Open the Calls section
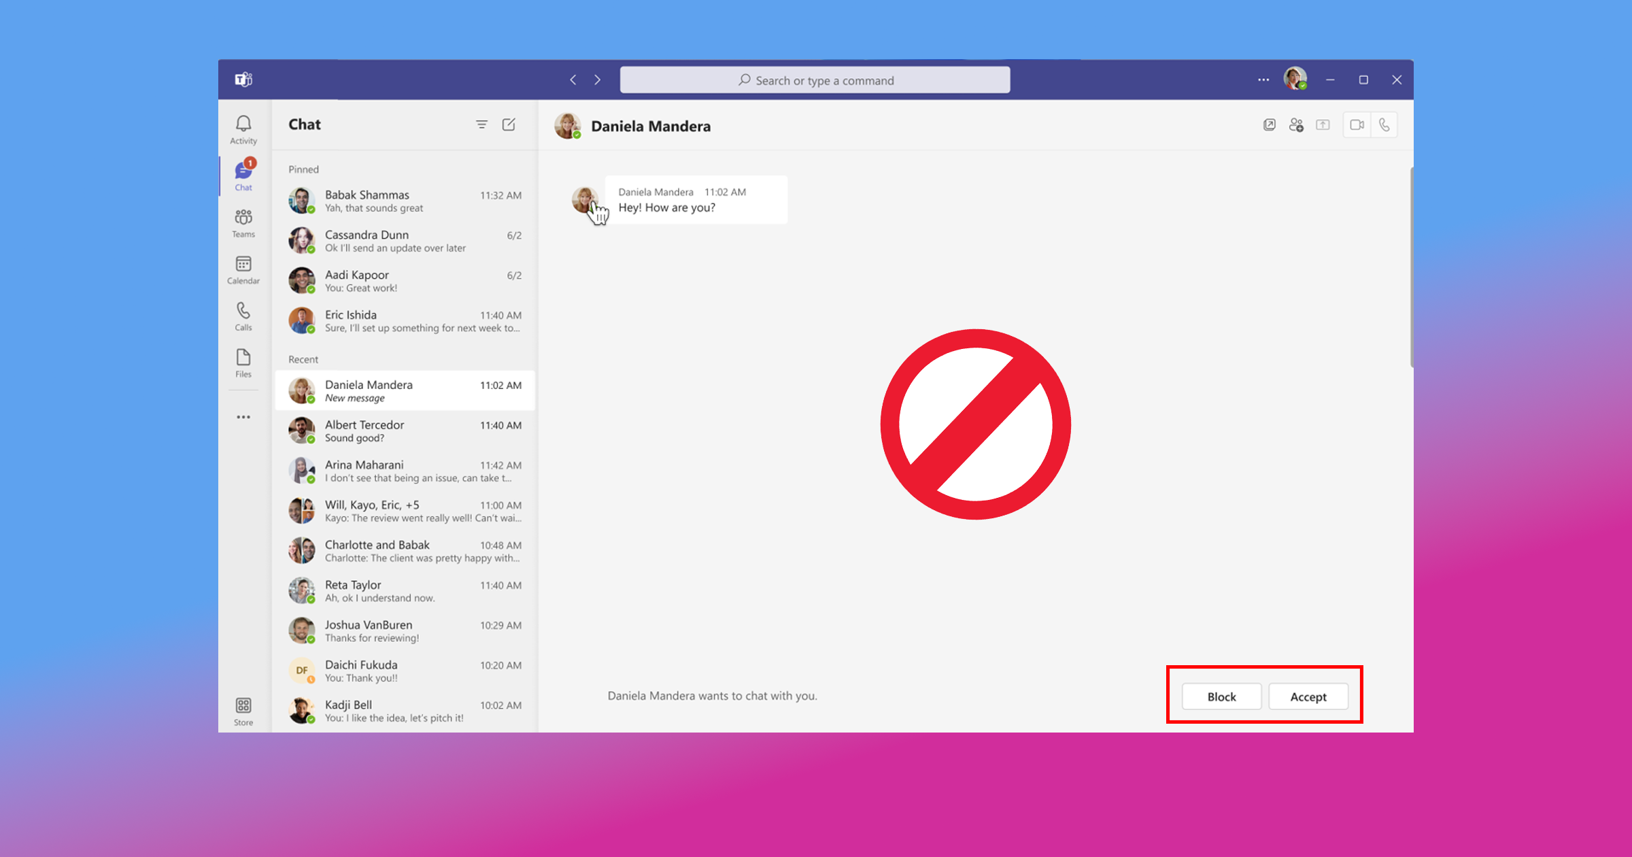 click(243, 316)
